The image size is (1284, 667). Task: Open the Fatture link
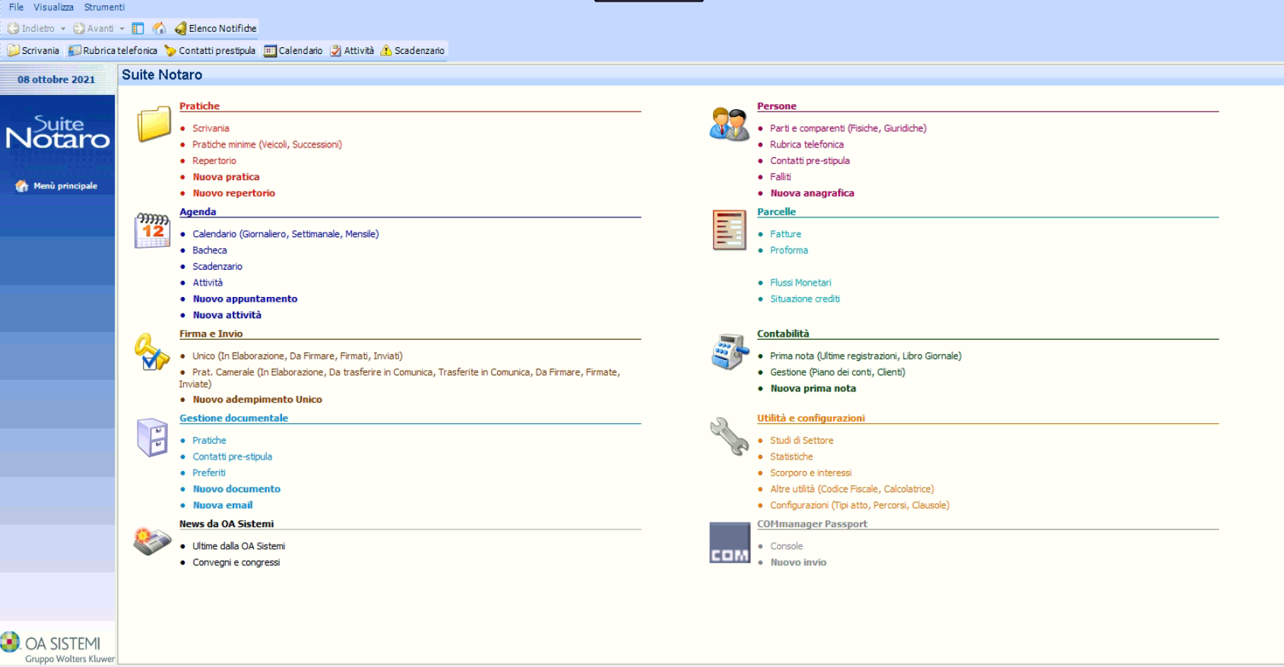tap(785, 234)
